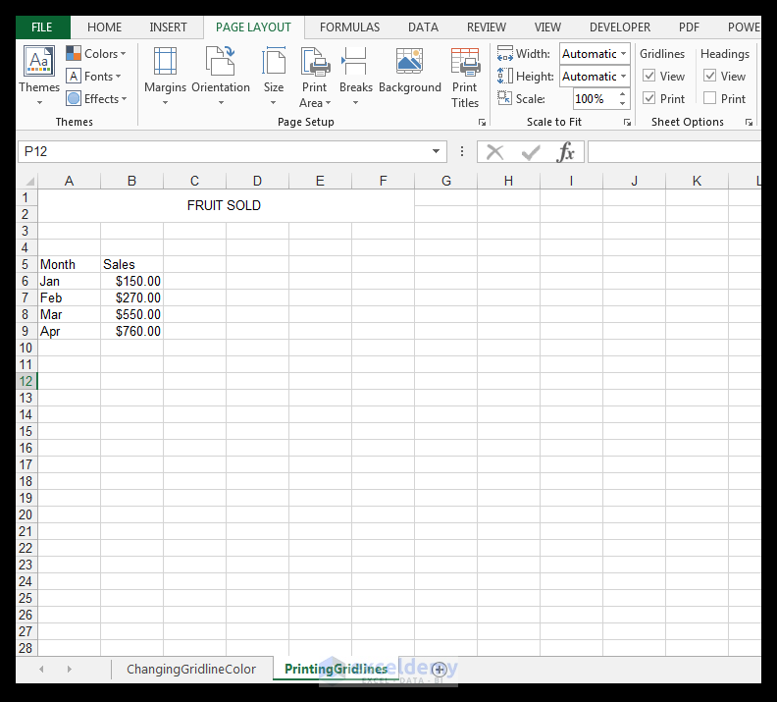Select the Month header cell
The image size is (777, 702).
[70, 264]
